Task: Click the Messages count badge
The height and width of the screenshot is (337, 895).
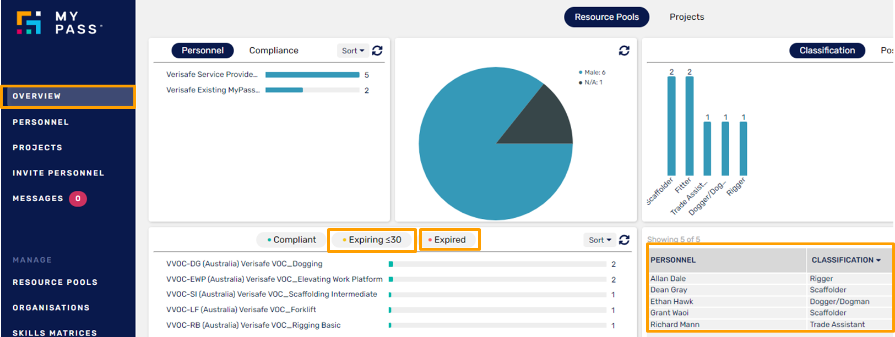Action: [78, 198]
